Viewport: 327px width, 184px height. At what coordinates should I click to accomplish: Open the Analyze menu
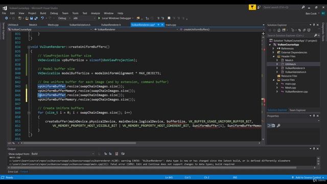[x=96, y=13]
